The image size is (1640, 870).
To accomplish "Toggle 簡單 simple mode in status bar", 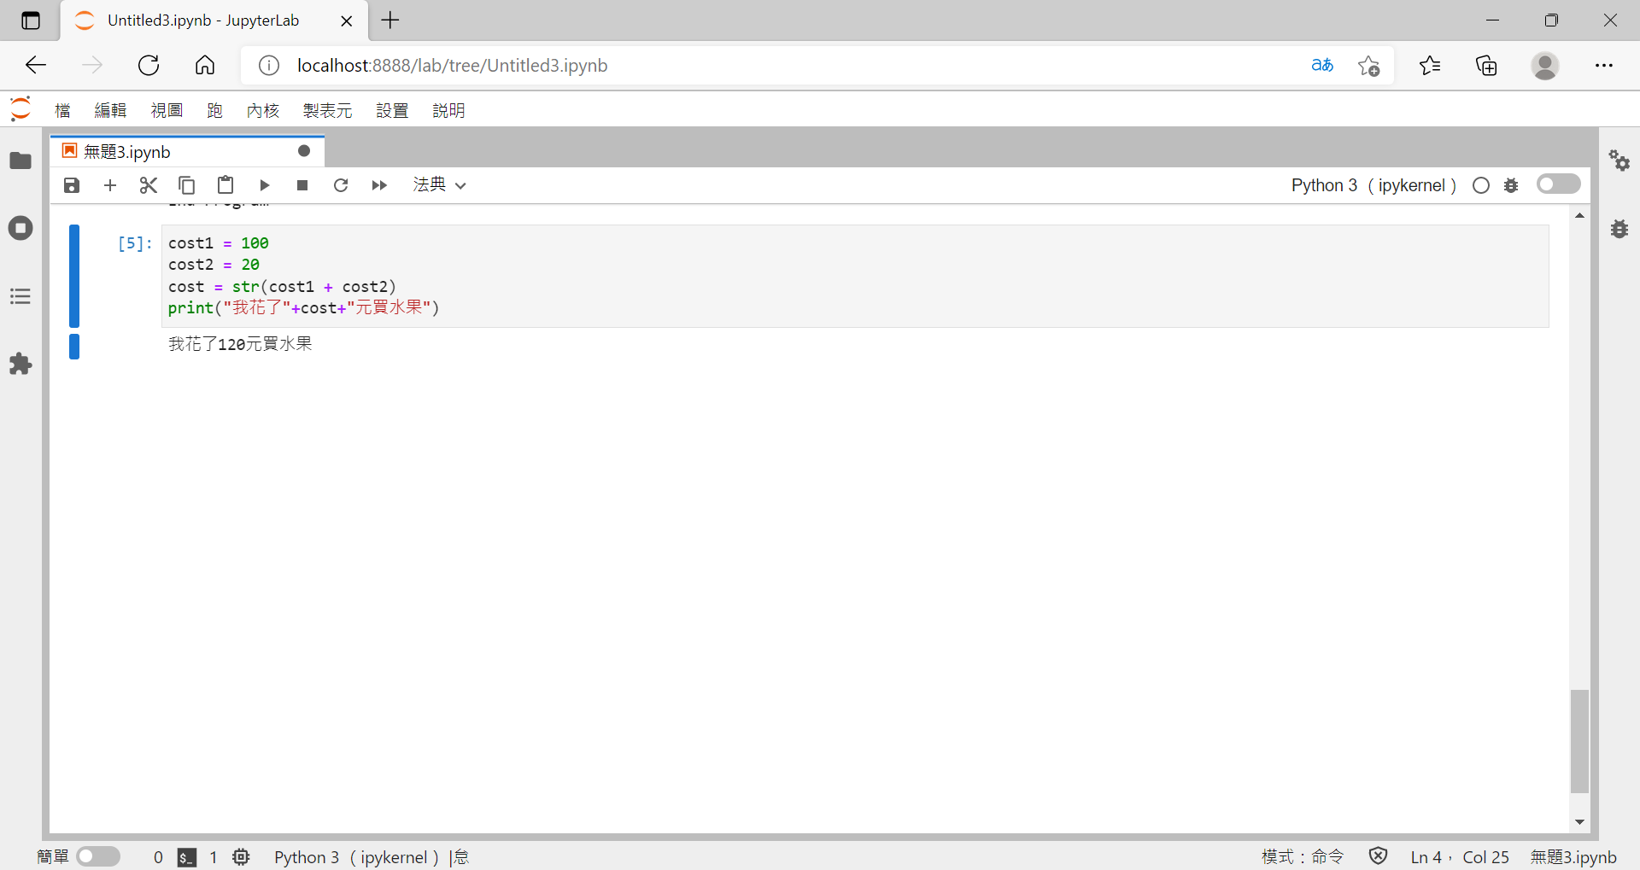I will click(x=98, y=856).
